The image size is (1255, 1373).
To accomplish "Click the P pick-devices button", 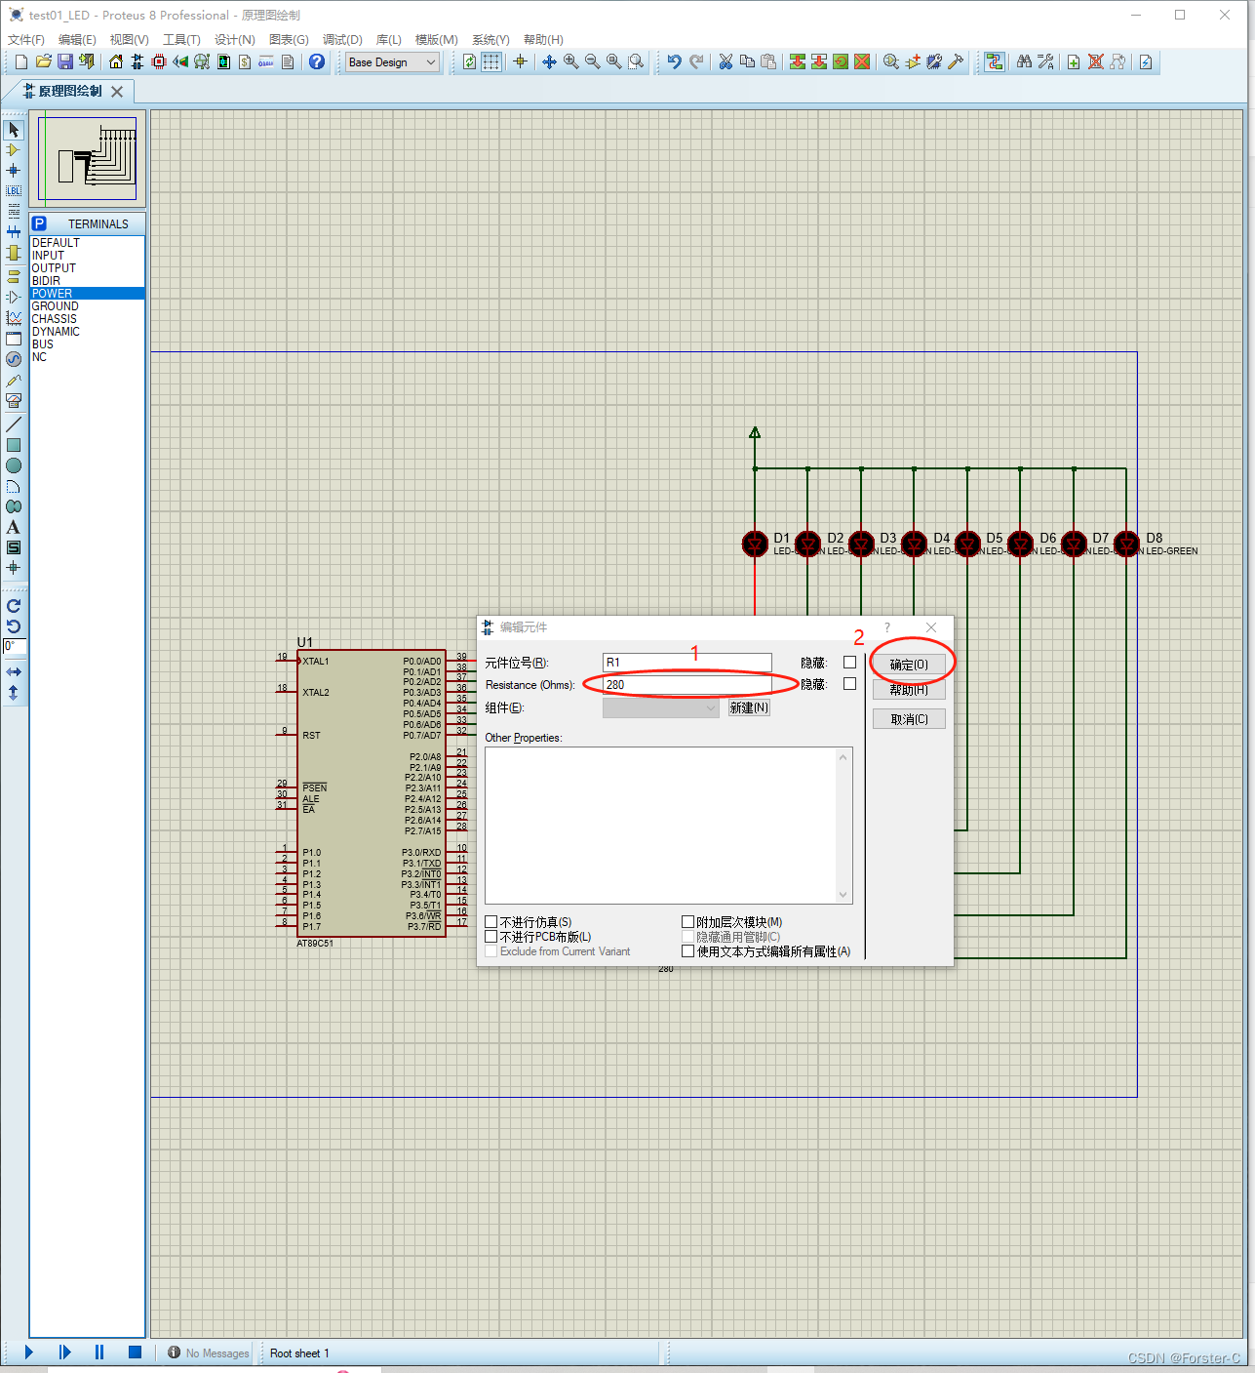I will click(x=40, y=223).
